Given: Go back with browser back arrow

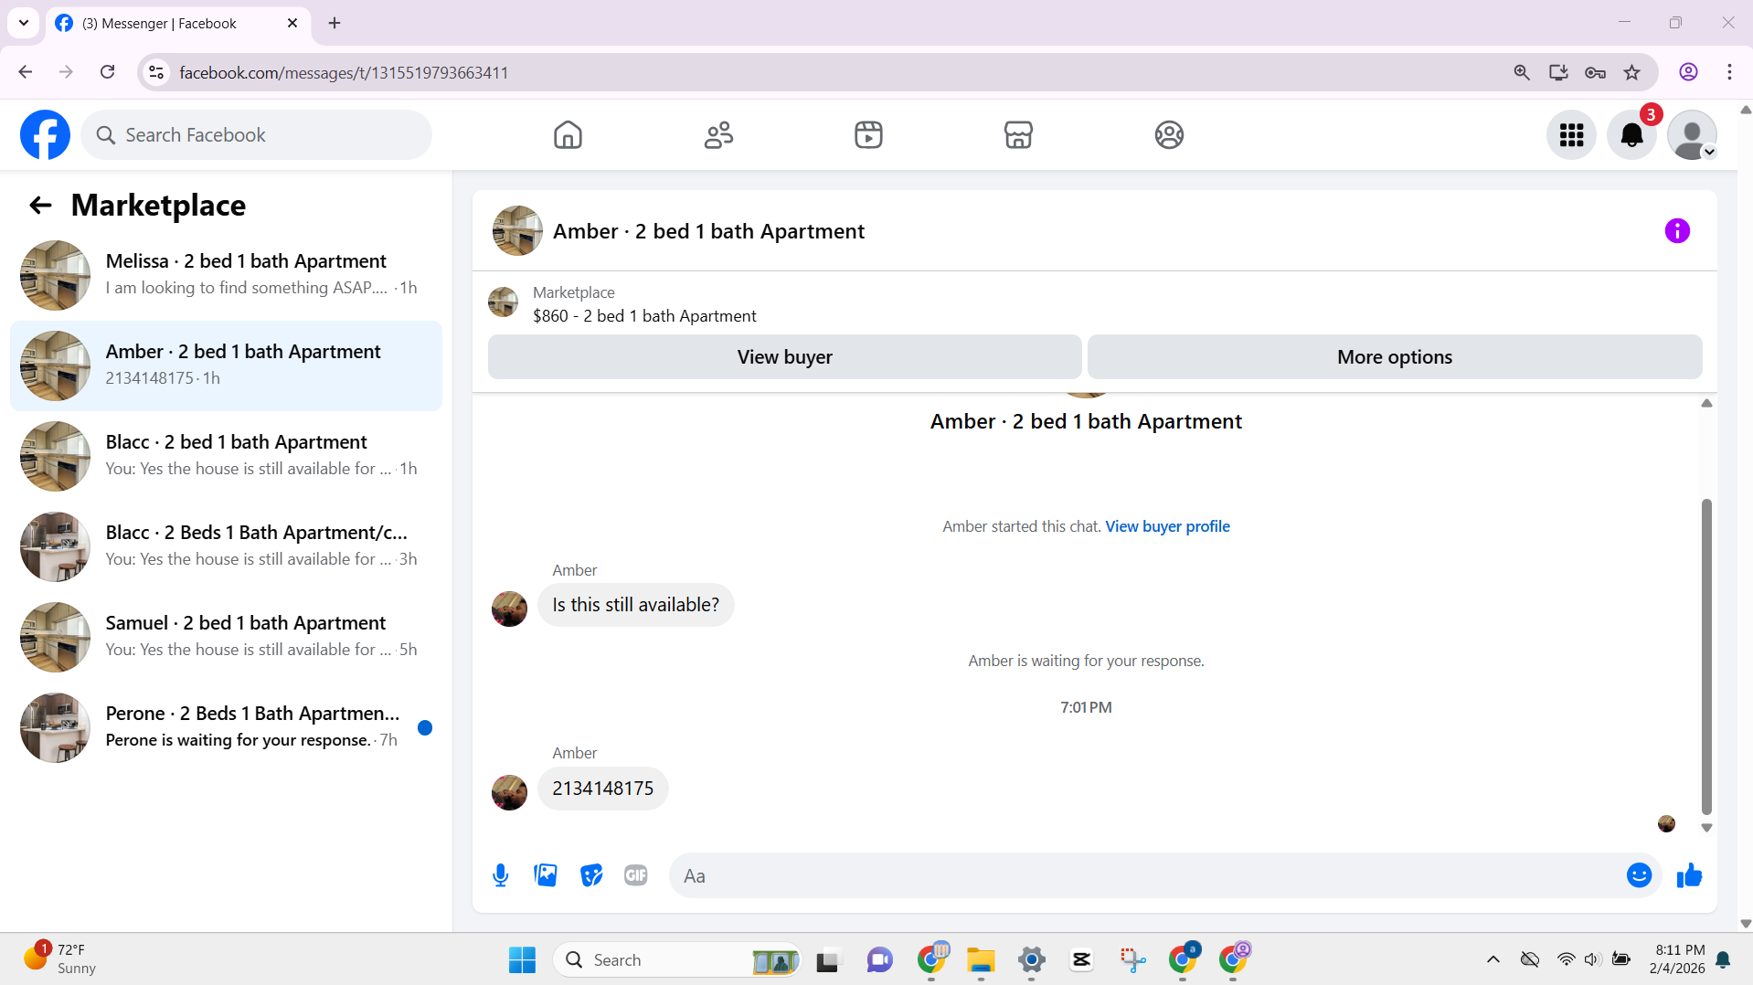Looking at the screenshot, I should tap(26, 72).
